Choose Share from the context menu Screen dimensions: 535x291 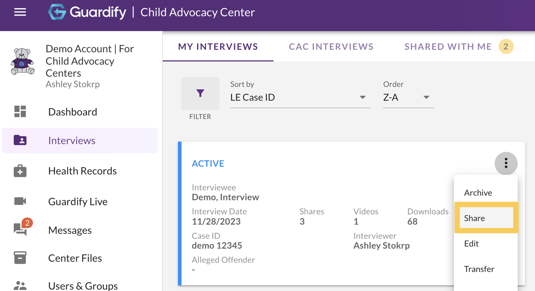(x=486, y=218)
